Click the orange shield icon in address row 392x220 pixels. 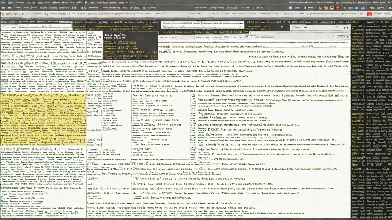[3, 14]
